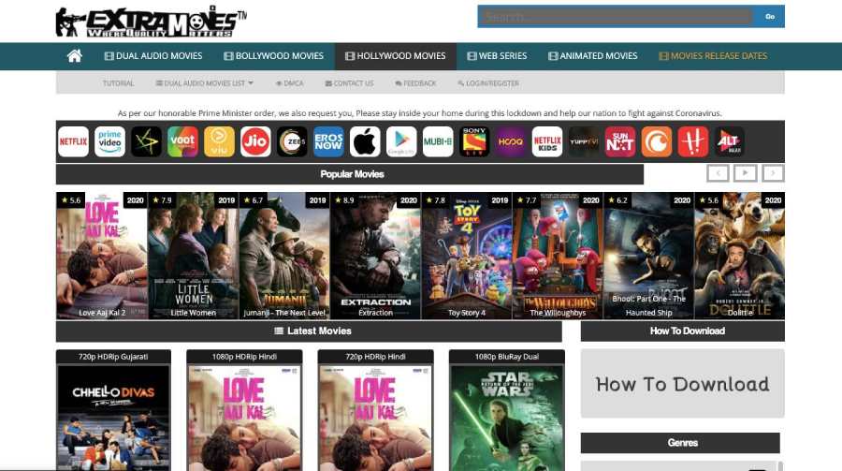This screenshot has width=842, height=471.
Task: Open the Login/Register link
Action: [488, 83]
